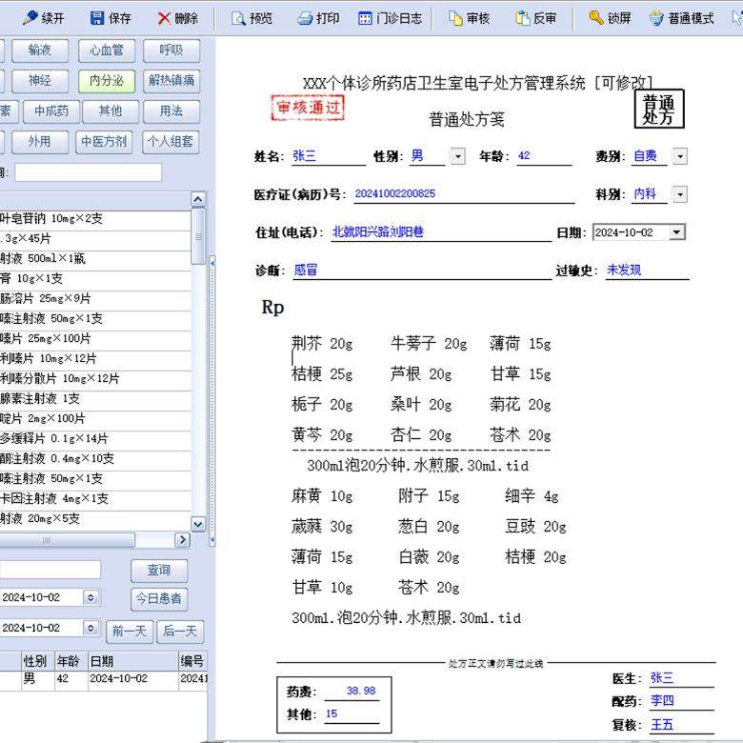Click drug list vertical scrollbar thumb
This screenshot has width=743, height=743.
tap(198, 236)
